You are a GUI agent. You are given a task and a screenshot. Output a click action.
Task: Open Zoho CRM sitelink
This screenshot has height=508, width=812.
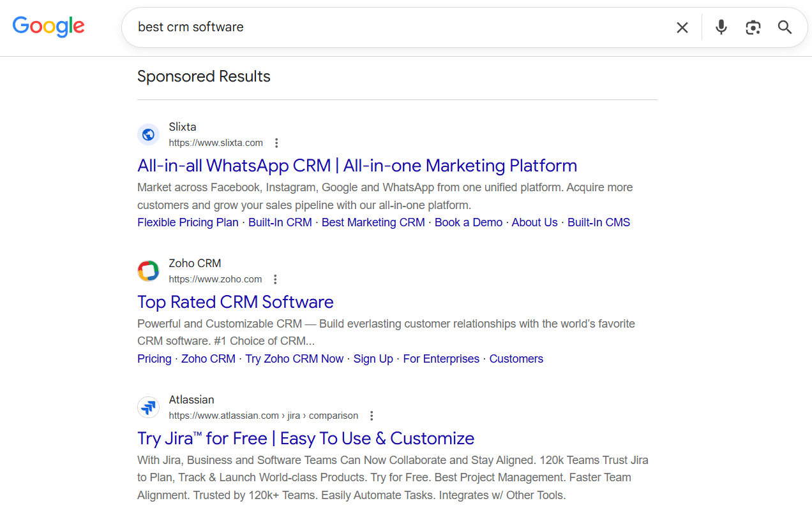point(208,359)
